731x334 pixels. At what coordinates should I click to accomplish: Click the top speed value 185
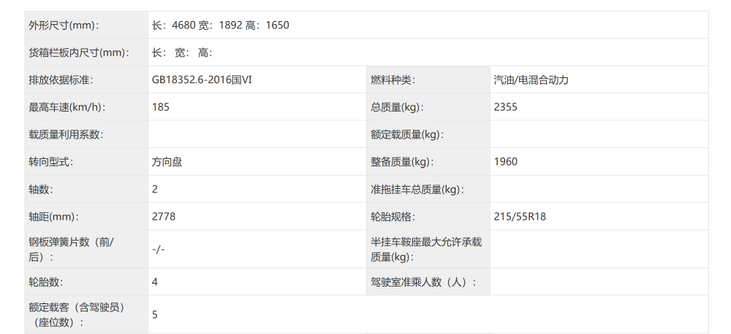point(161,107)
